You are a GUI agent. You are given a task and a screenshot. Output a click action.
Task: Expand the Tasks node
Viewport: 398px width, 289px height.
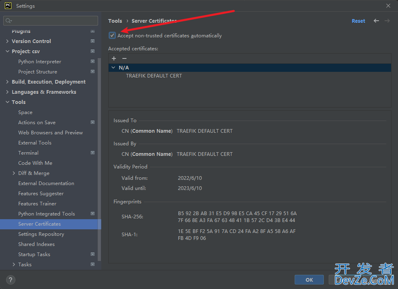[14, 264]
